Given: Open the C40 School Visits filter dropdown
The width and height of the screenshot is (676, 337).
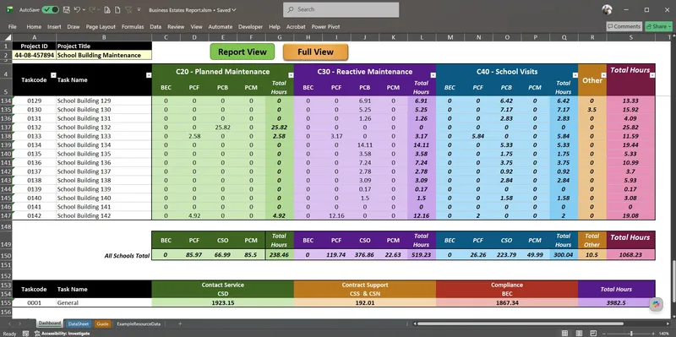Looking at the screenshot, I should click(575, 75).
